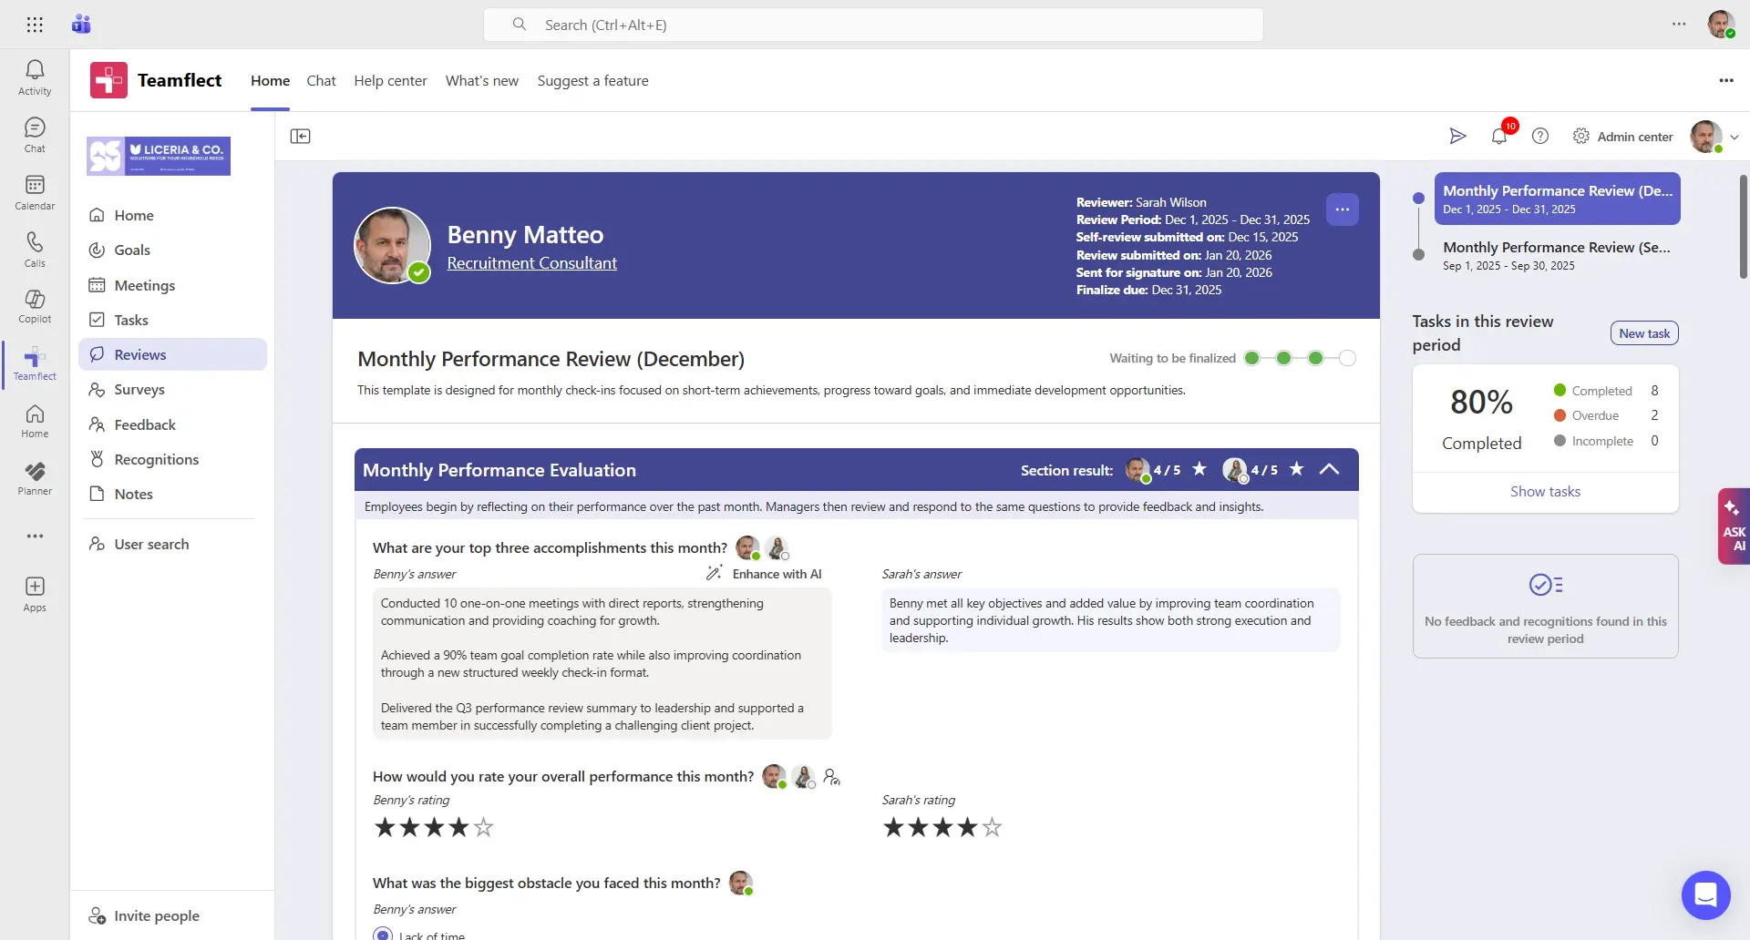Click the Show tasks link
The width and height of the screenshot is (1750, 940).
click(x=1545, y=491)
